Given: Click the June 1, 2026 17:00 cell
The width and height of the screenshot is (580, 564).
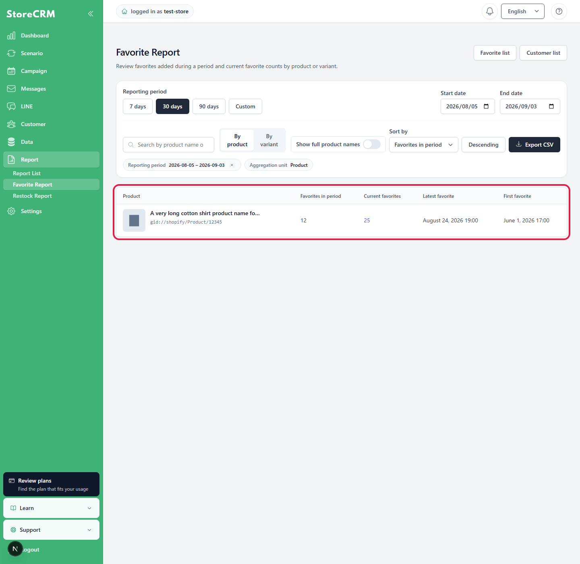Looking at the screenshot, I should point(526,220).
